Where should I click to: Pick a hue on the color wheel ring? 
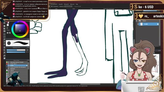pyautogui.click(x=18, y=21)
